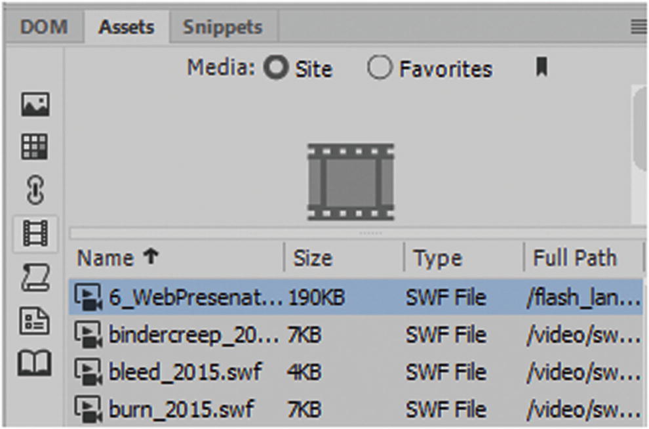
Task: Sort assets by Size column header
Action: [313, 258]
